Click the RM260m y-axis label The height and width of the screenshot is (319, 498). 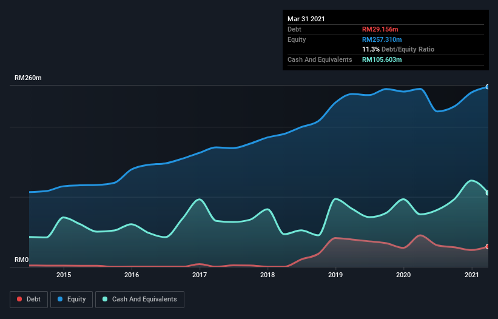coord(28,78)
